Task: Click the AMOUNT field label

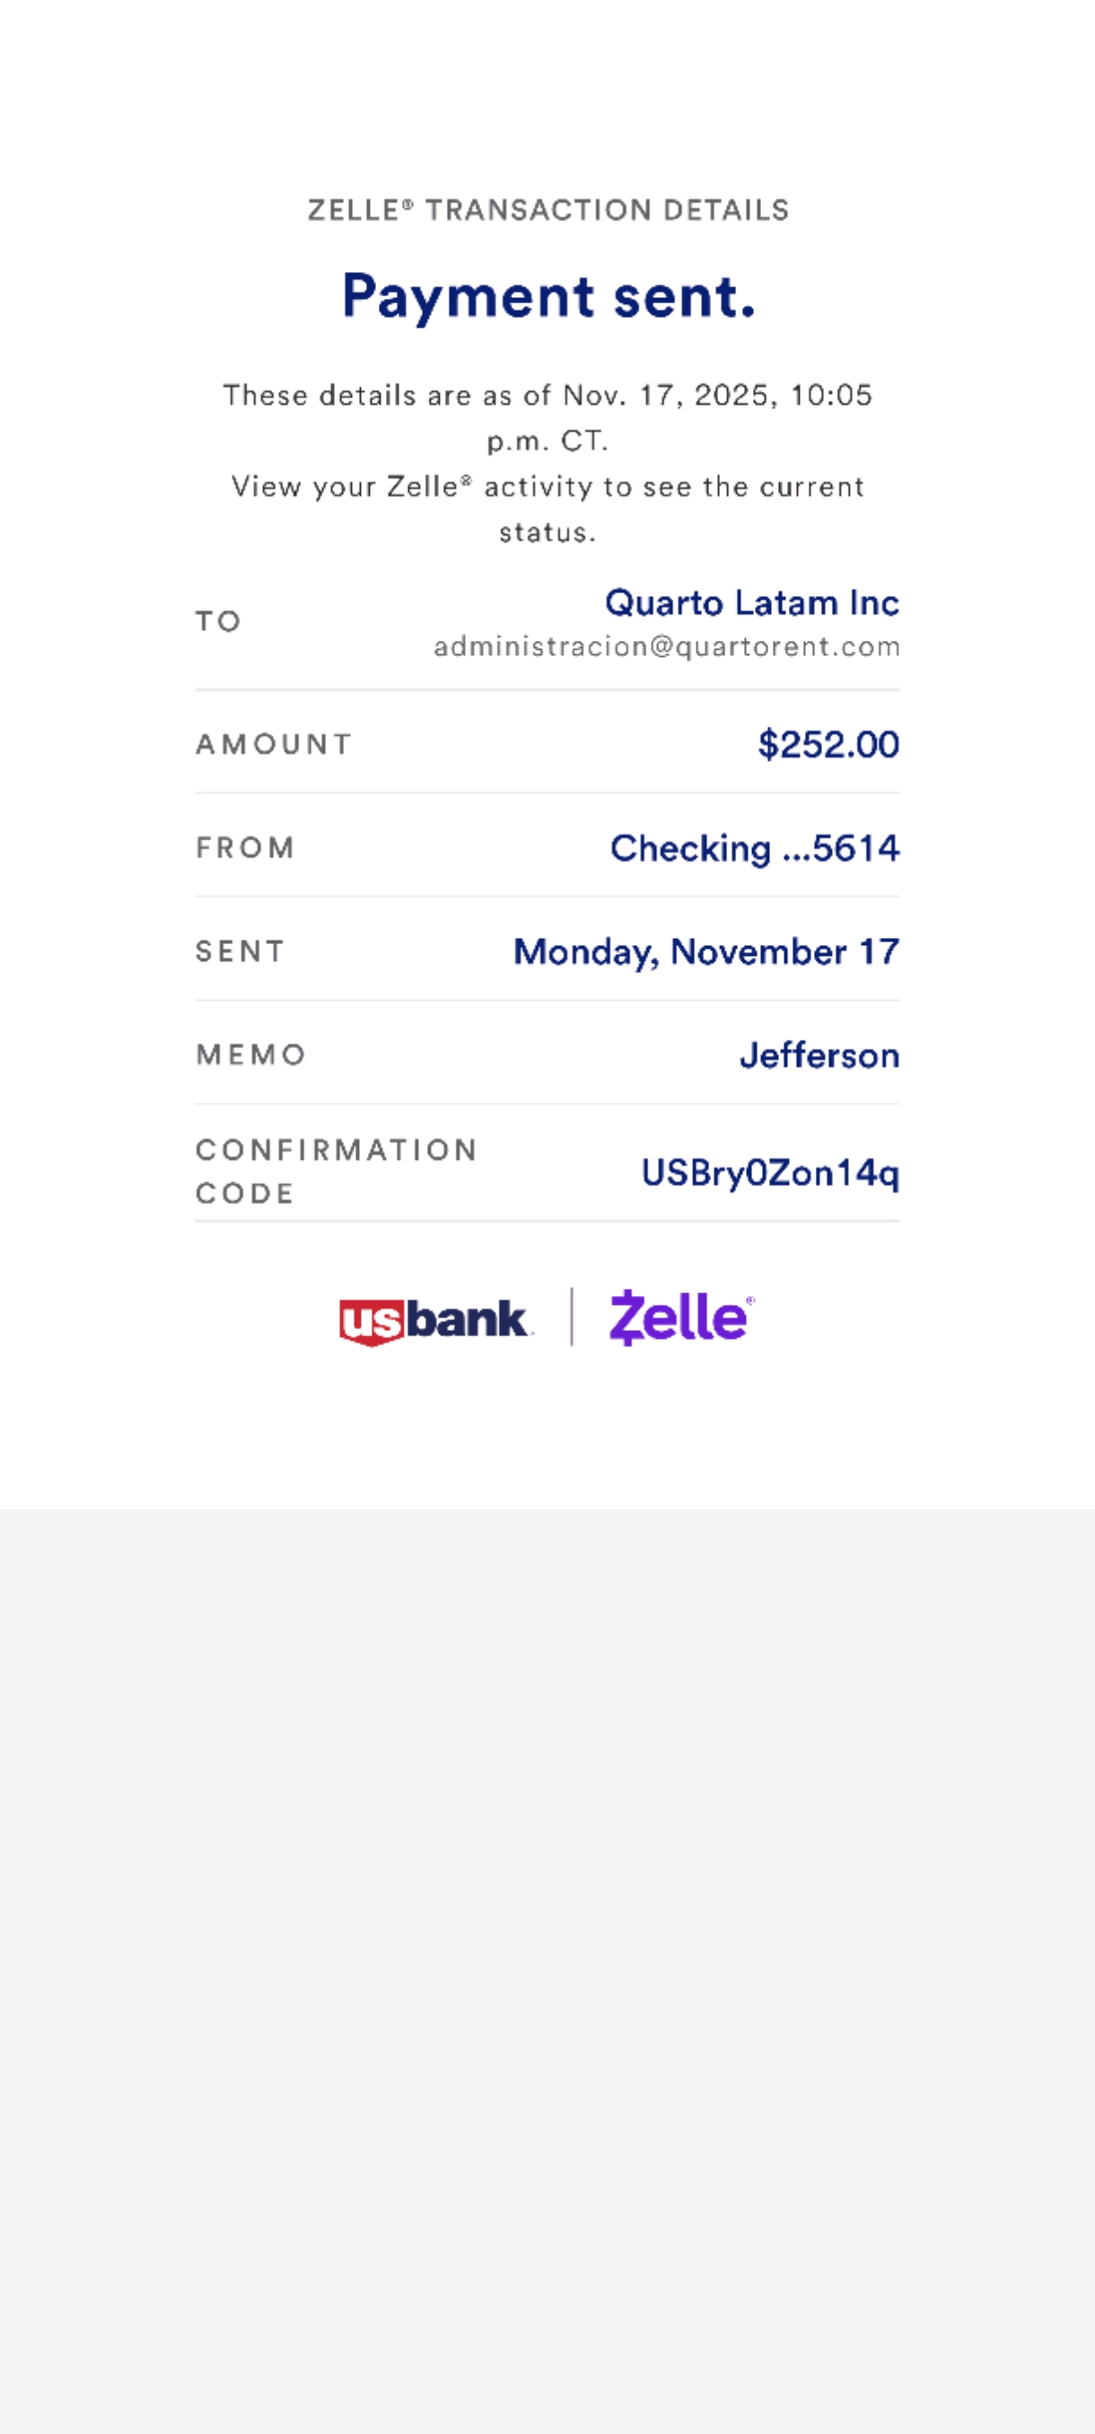Action: point(274,745)
